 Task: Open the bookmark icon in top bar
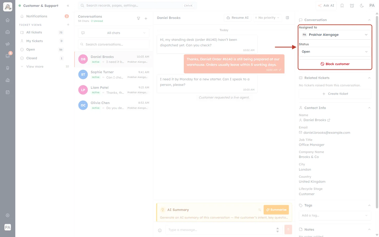click(342, 6)
